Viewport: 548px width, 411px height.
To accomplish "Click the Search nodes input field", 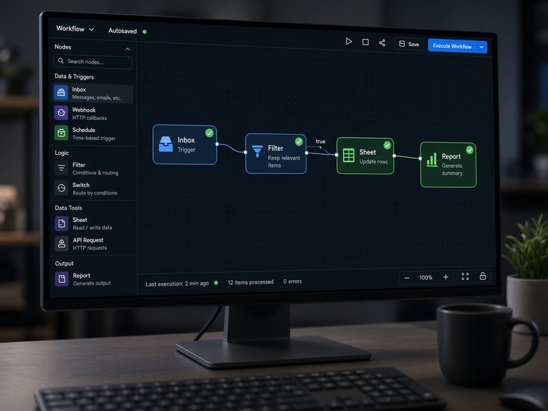I will coord(93,62).
